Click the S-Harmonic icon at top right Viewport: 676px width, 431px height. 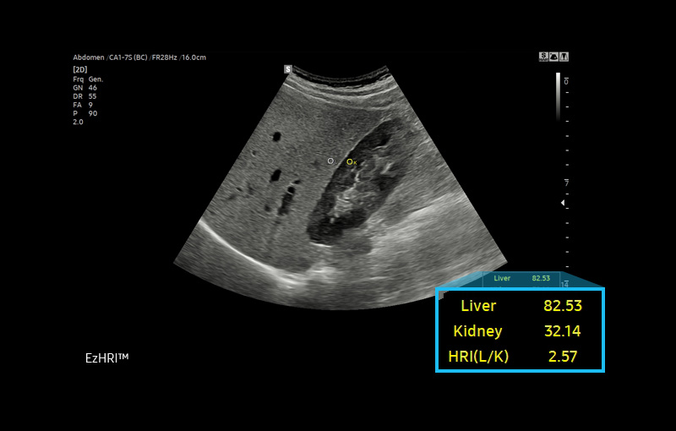[x=543, y=57]
